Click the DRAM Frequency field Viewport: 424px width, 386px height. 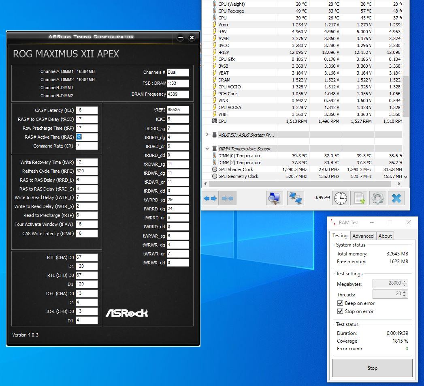tap(178, 94)
